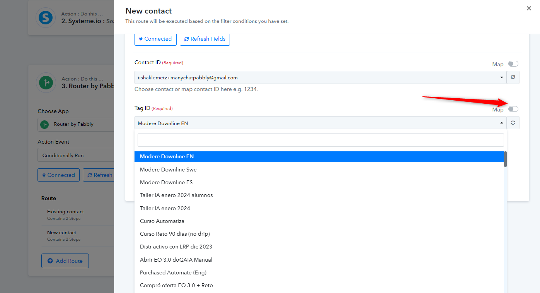Close the New contact panel
540x293 pixels.
pos(529,8)
